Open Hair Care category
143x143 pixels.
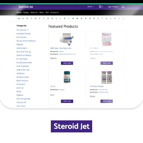point(20,88)
